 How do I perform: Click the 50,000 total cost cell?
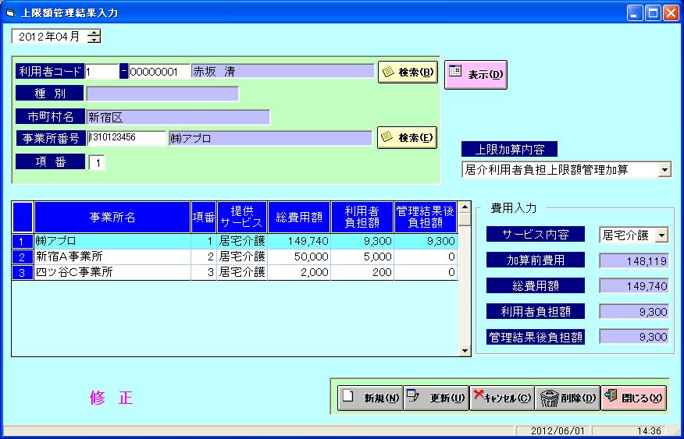pyautogui.click(x=299, y=257)
